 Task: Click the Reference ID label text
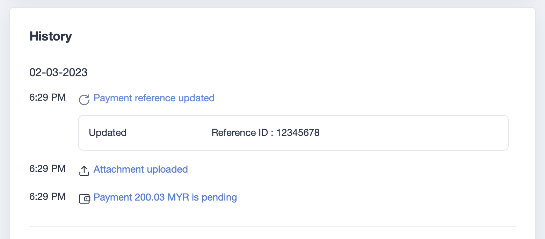(240, 133)
